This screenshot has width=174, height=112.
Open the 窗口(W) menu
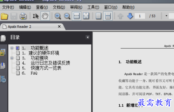(x=111, y=7)
